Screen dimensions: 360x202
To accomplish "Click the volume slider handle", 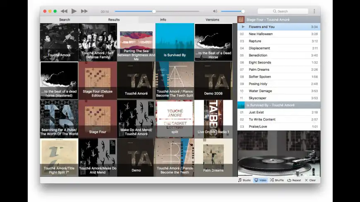I will (243, 11).
